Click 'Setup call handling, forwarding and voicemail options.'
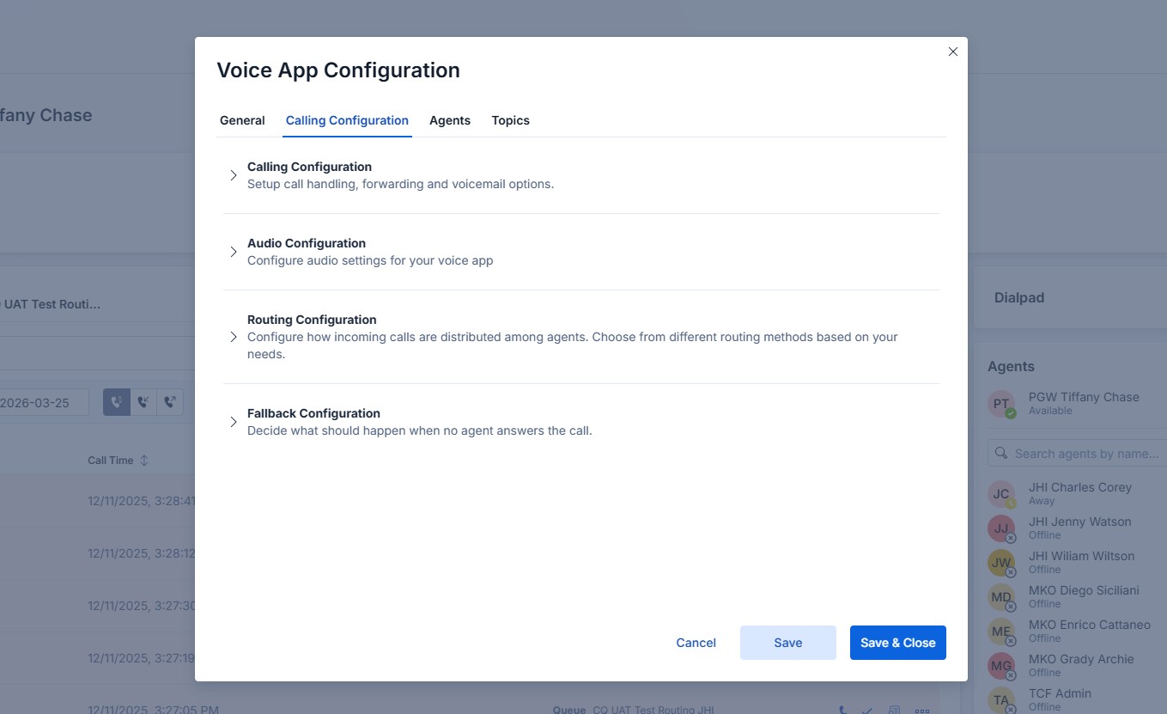 pyautogui.click(x=401, y=184)
